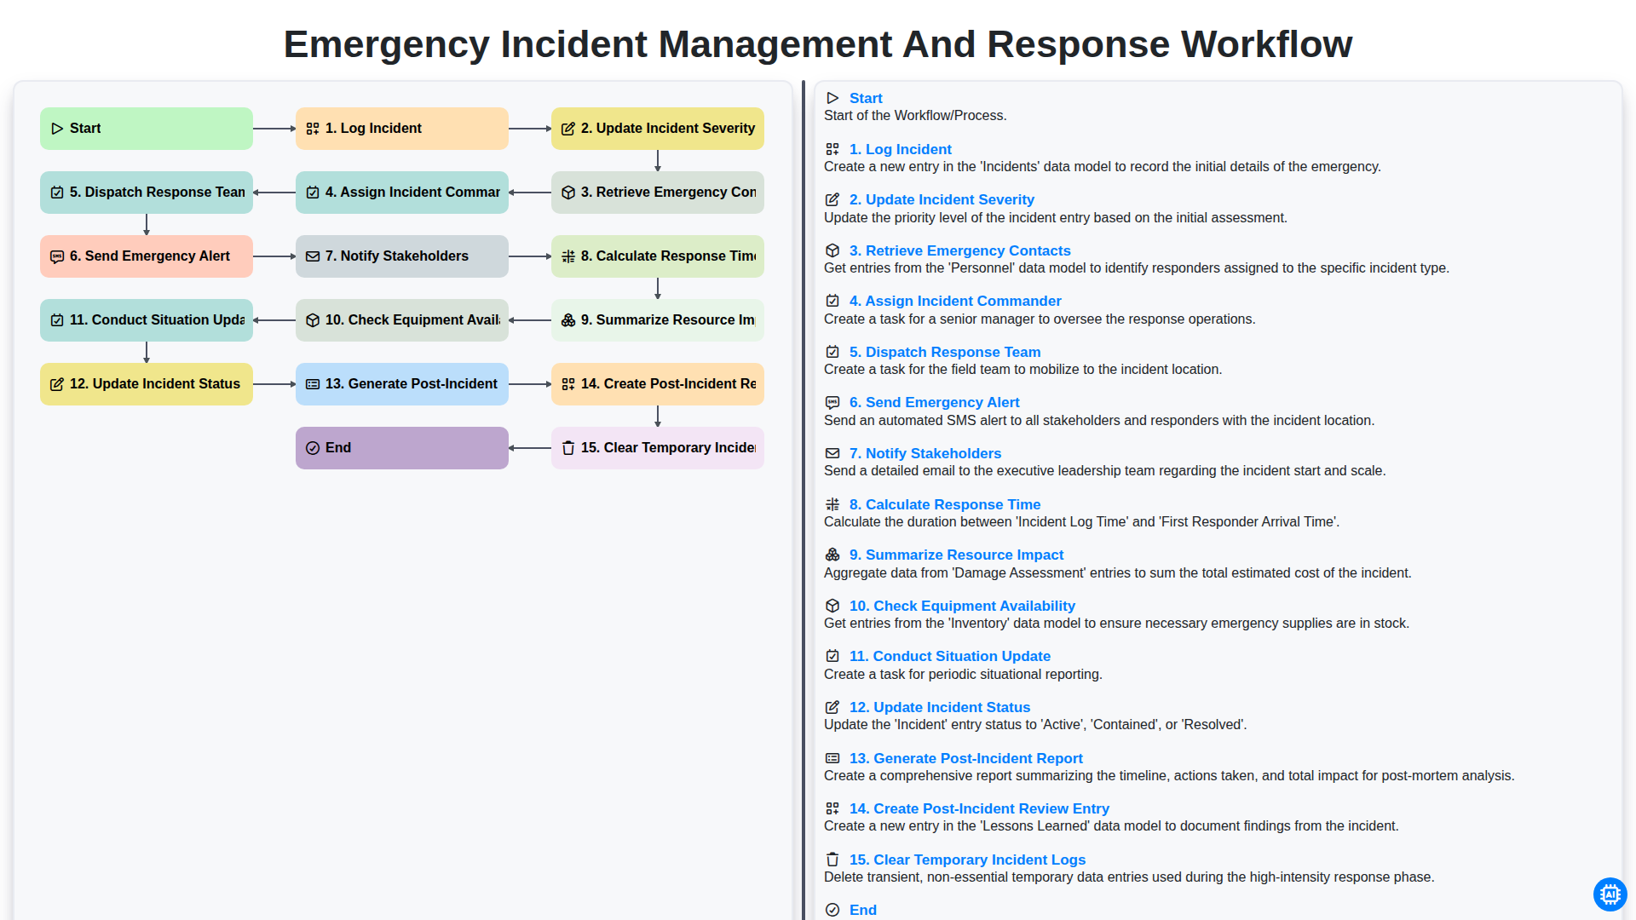
Task: Follow the '2. Update Incident Severity' link
Action: coord(942,199)
